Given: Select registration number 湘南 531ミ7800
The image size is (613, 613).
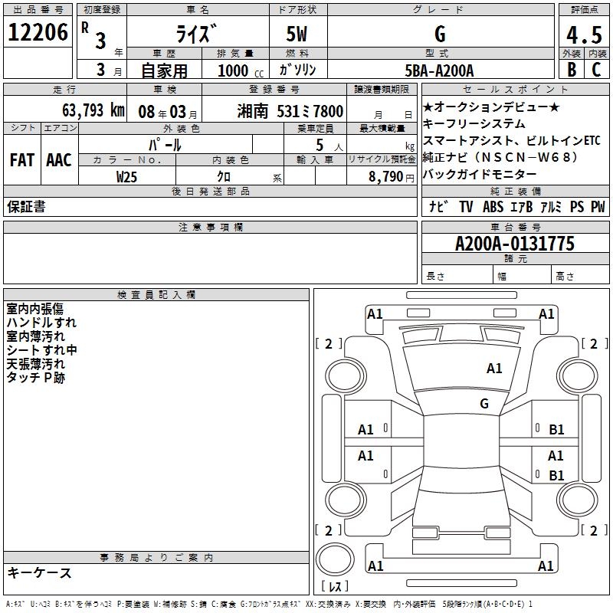Looking at the screenshot, I should coord(290,111).
